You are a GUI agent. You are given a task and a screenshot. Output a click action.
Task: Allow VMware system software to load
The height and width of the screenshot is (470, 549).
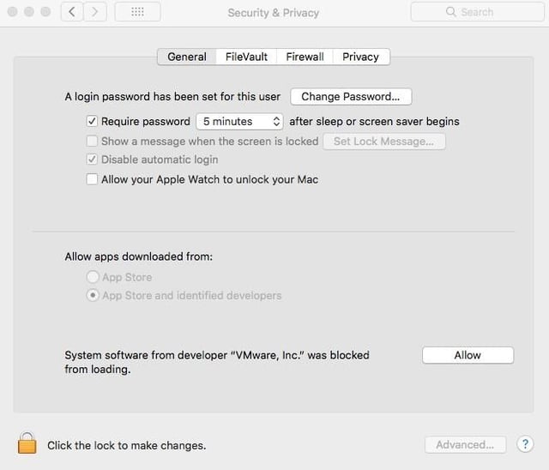coord(468,355)
